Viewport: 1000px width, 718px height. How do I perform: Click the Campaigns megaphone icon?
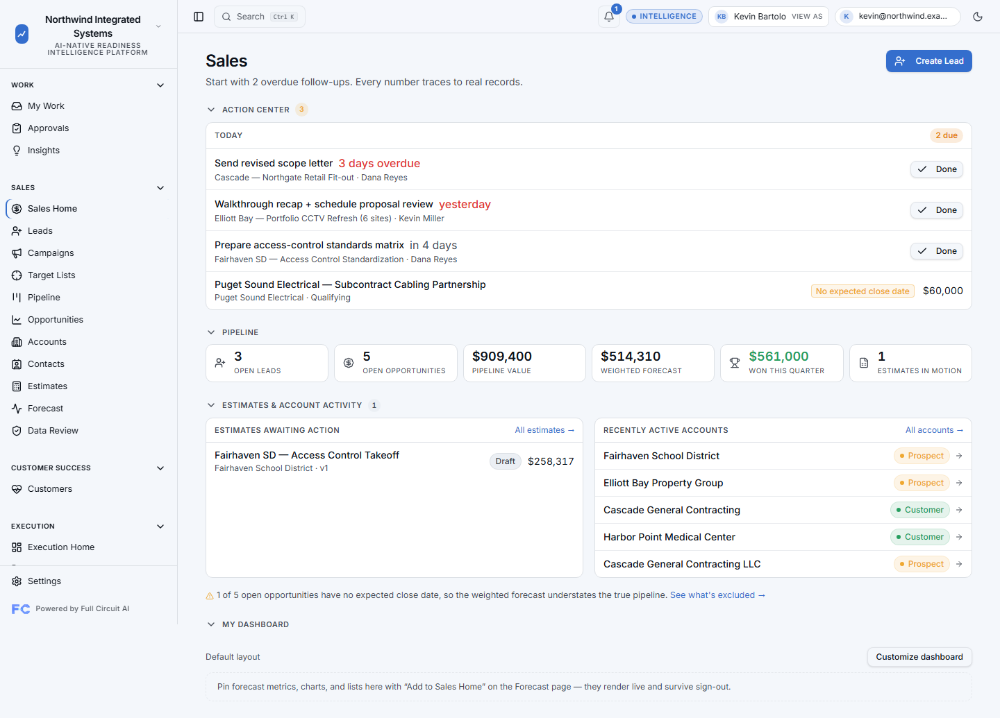(17, 253)
